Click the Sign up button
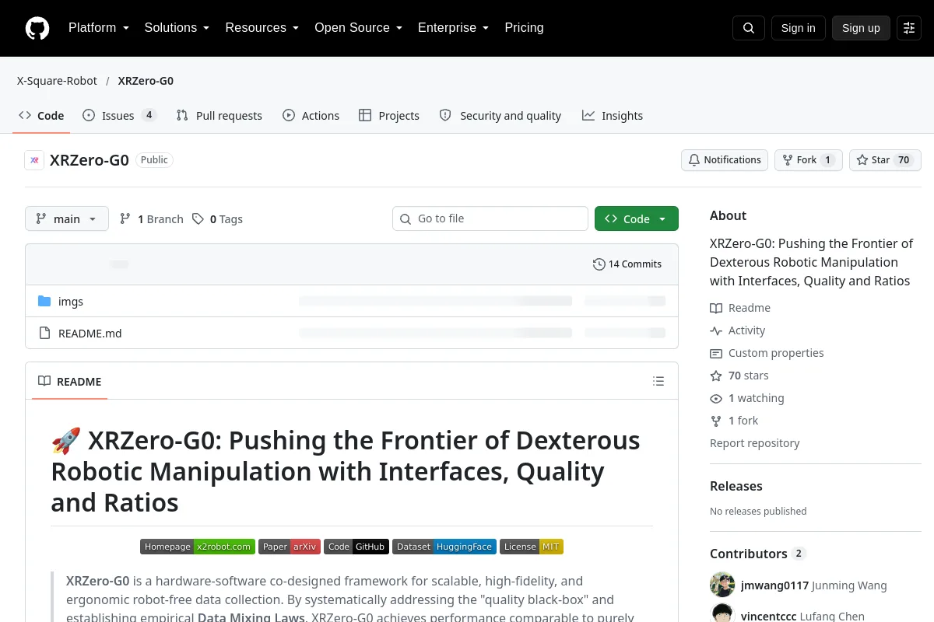The image size is (934, 622). (861, 28)
